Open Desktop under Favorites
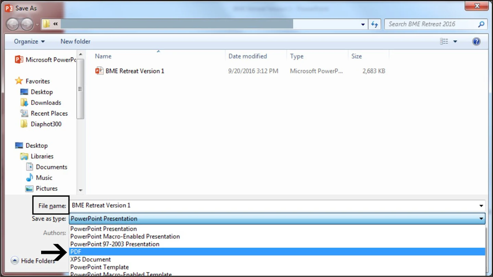 coord(37,92)
